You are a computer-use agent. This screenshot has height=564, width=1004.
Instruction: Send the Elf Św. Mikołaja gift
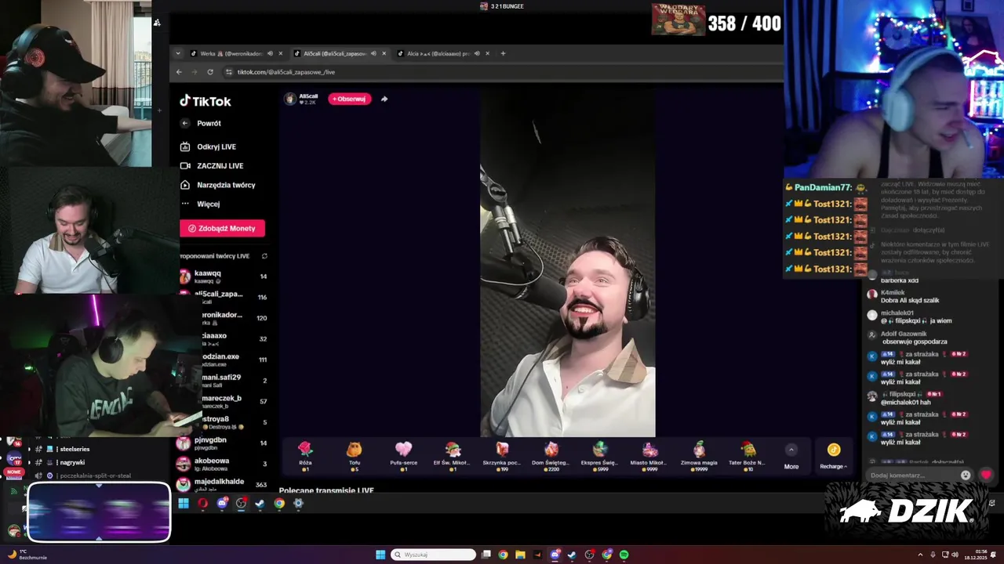point(452,454)
